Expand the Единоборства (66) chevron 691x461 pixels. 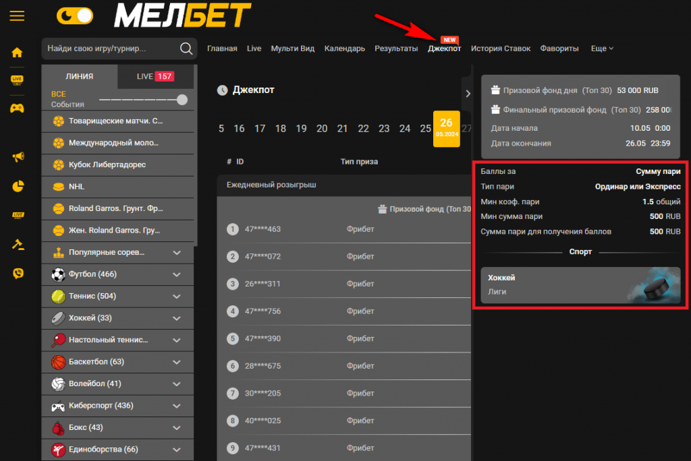point(177,450)
